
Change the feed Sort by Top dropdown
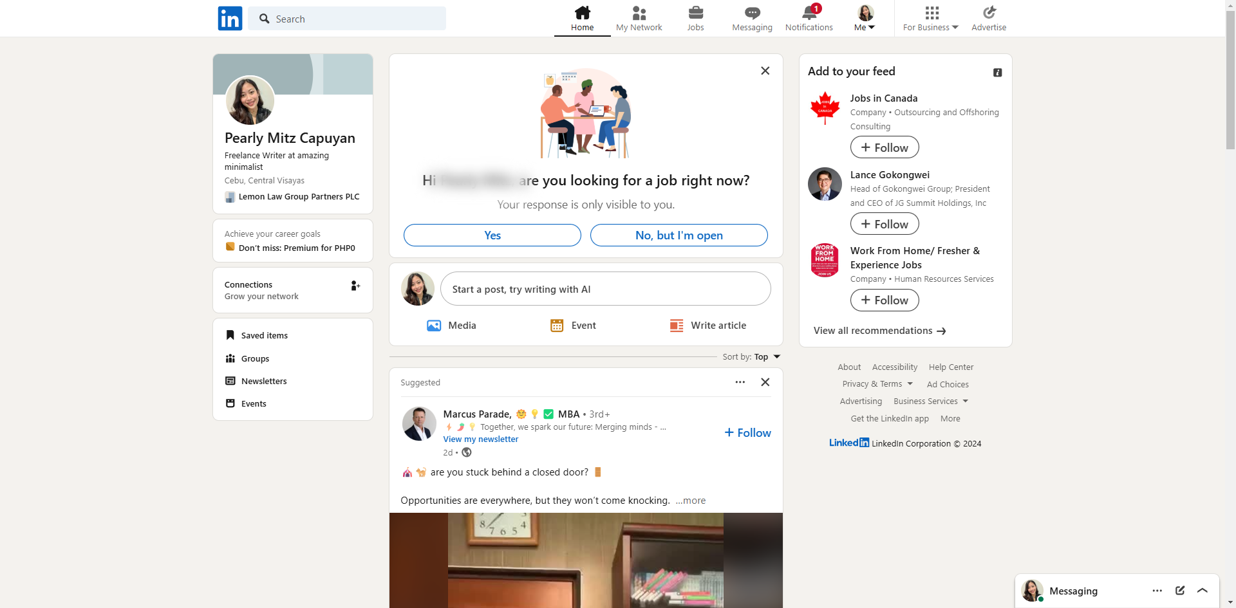(x=751, y=357)
